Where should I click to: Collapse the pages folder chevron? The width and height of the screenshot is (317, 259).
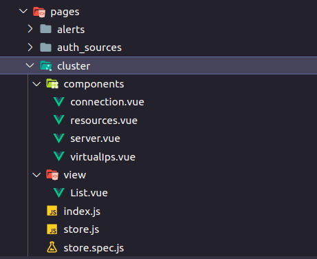pos(23,11)
